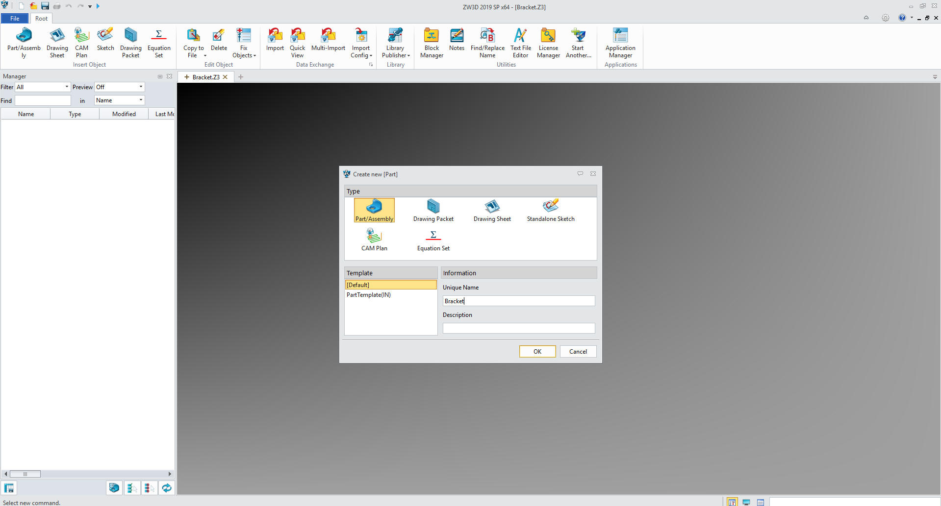This screenshot has height=506, width=941.
Task: Close the Bracket.Z3 tab
Action: click(226, 77)
